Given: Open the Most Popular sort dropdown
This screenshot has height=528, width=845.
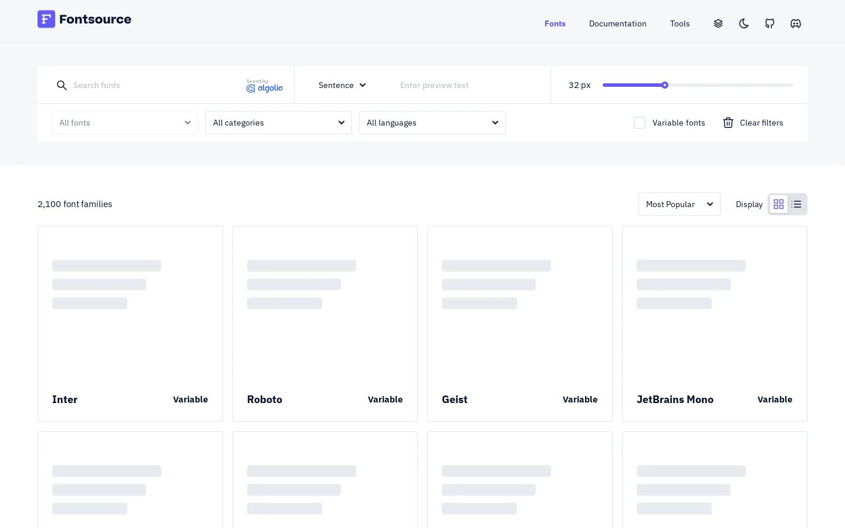Looking at the screenshot, I should [680, 204].
